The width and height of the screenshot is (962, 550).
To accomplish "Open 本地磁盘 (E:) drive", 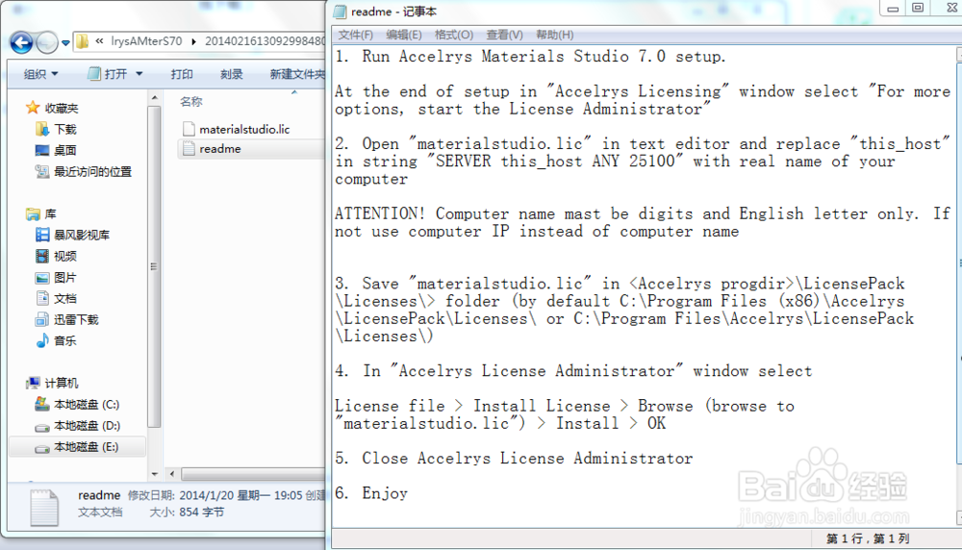I will coord(86,447).
